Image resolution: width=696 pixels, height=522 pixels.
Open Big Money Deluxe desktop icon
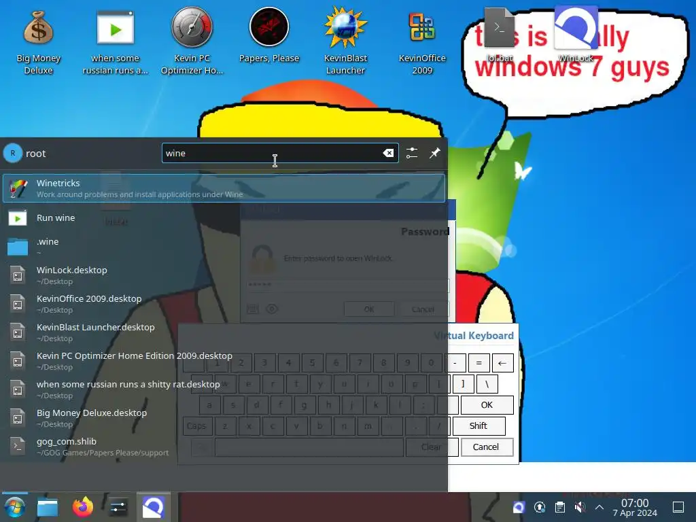(38, 42)
